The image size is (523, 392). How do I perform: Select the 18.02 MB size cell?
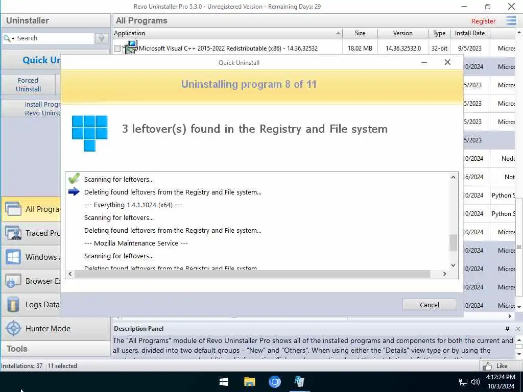tap(360, 48)
